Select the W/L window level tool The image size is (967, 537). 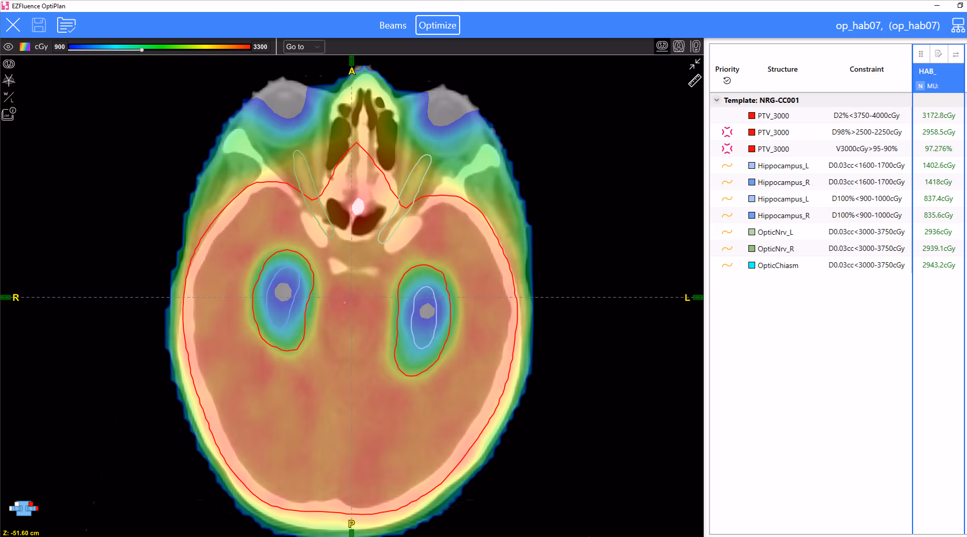pyautogui.click(x=9, y=97)
